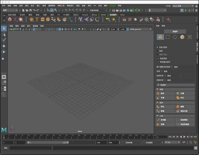This screenshot has height=155, width=199.
Task: Click 倒角 bevel button
Action: click(185, 107)
